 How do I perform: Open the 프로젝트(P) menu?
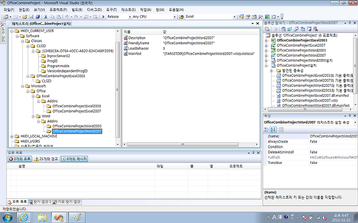58,10
